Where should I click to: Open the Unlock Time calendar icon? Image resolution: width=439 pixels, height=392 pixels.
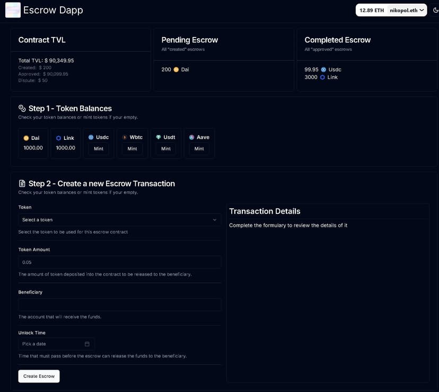tap(87, 343)
